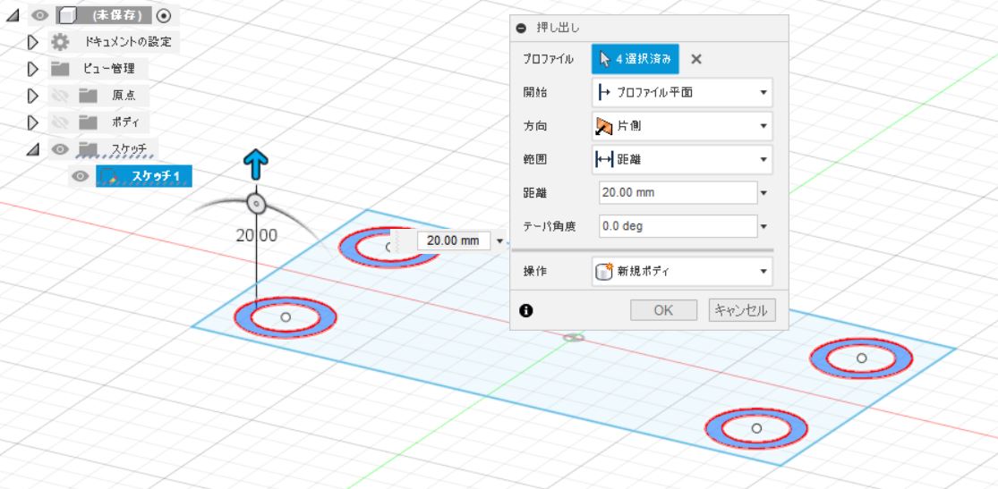Confirm extrude with OK
This screenshot has height=489, width=998.
(663, 310)
